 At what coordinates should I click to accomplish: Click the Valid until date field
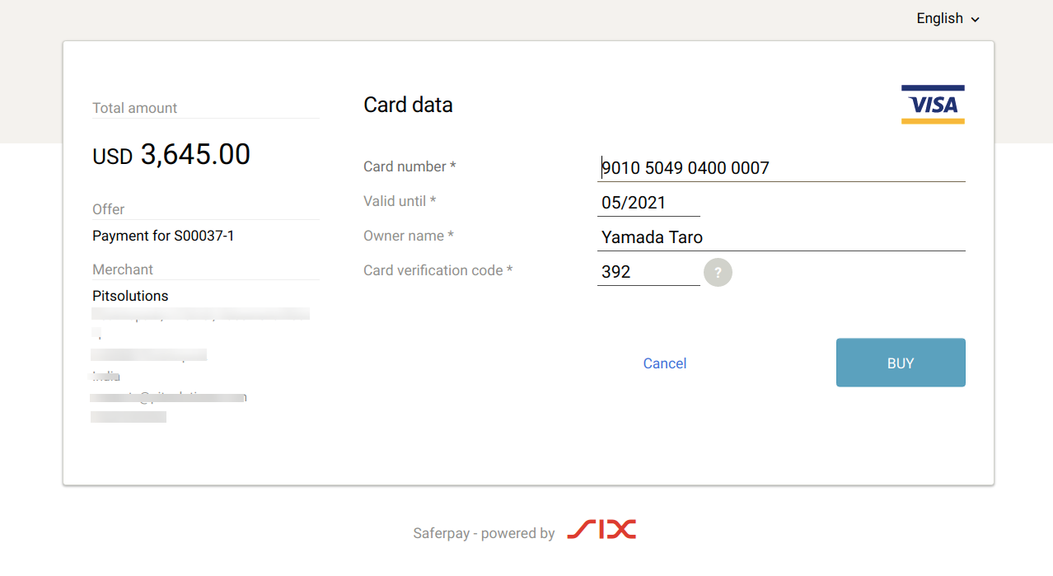(648, 203)
